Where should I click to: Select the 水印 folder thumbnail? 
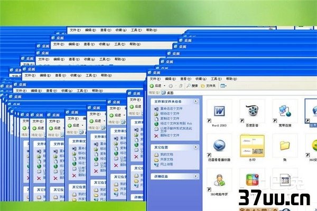[x=252, y=146]
